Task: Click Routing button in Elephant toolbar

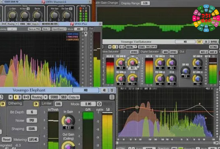Action: (x=37, y=97)
